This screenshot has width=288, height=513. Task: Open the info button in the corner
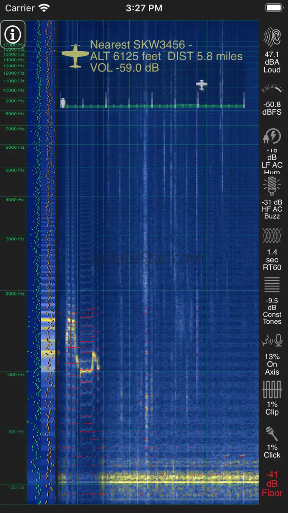(13, 34)
